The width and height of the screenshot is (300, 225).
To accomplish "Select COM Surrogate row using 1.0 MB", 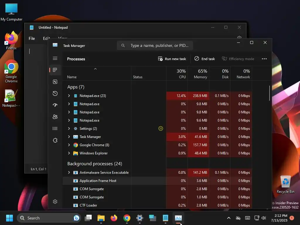I will [x=157, y=197].
